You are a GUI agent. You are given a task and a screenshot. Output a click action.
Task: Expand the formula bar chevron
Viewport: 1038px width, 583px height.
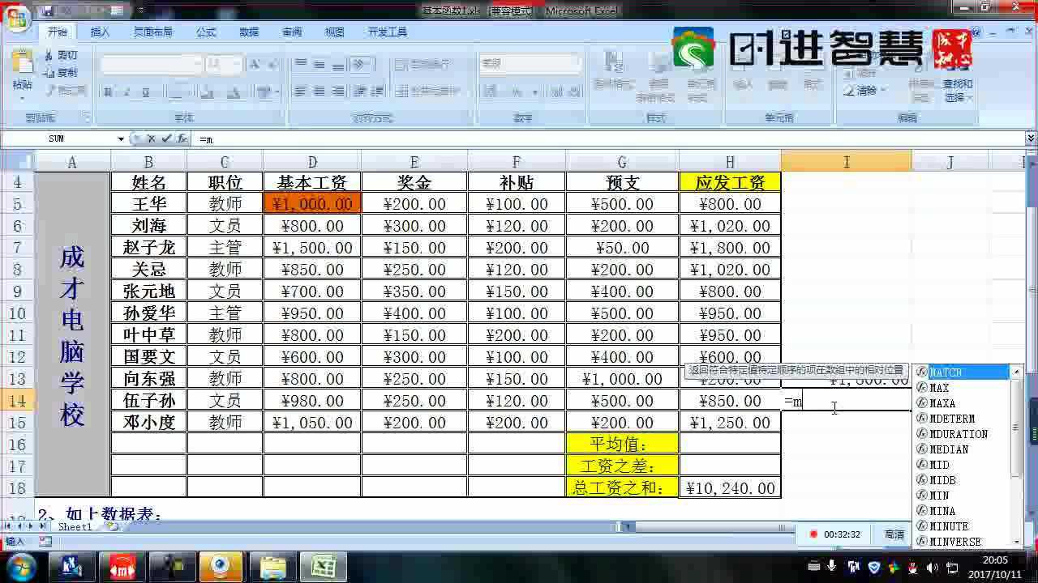[1031, 139]
